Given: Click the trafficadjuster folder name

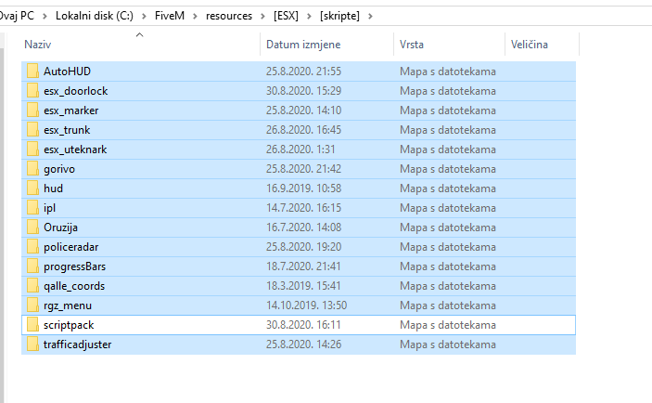Looking at the screenshot, I should (x=77, y=344).
